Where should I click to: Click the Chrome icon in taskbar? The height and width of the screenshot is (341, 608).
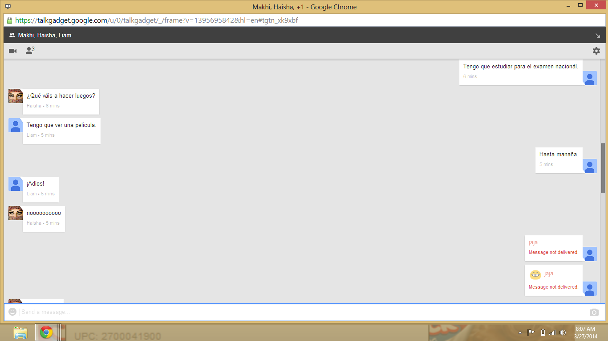click(46, 333)
